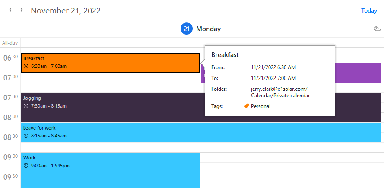Click the Monday day header
The height and width of the screenshot is (188, 384).
click(208, 29)
